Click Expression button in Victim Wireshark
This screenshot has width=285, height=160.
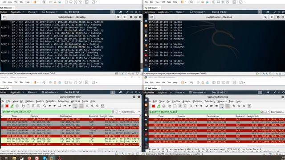[x=277, y=112]
